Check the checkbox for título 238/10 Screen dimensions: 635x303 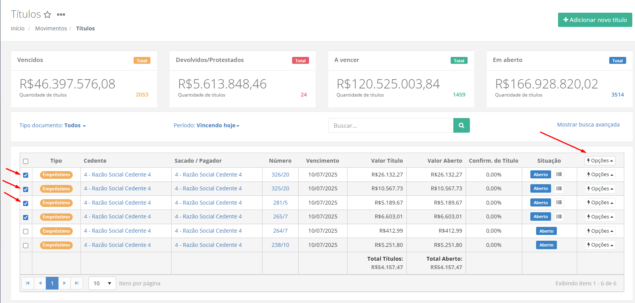pos(26,245)
